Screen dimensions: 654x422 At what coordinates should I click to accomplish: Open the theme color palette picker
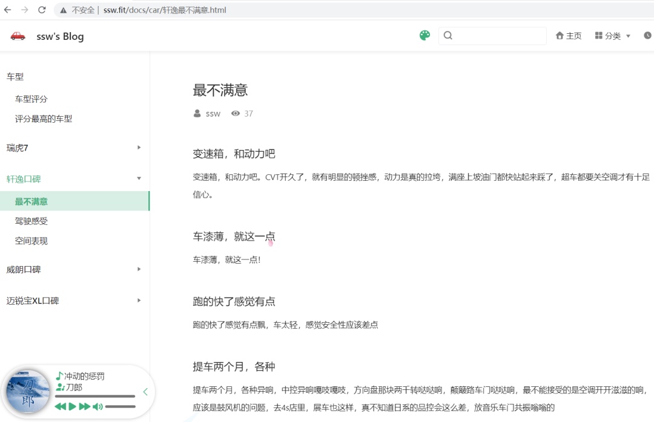coord(424,36)
